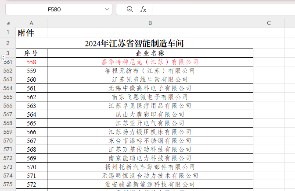The image size is (295, 191).
Task: Click the zoom magnifier icon in formula bar
Action: coord(130,9)
